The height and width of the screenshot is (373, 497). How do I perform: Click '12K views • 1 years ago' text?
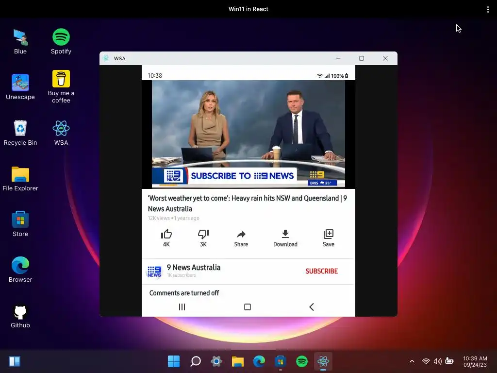tap(173, 218)
